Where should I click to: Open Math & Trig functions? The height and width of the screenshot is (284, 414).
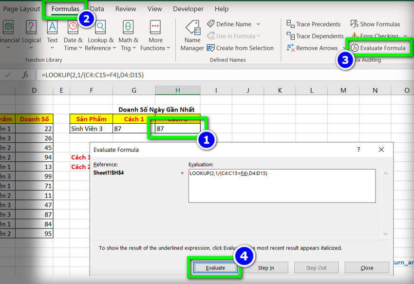click(128, 35)
